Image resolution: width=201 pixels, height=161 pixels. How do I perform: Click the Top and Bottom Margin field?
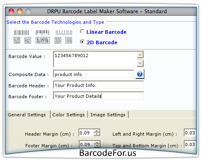[x=190, y=144]
